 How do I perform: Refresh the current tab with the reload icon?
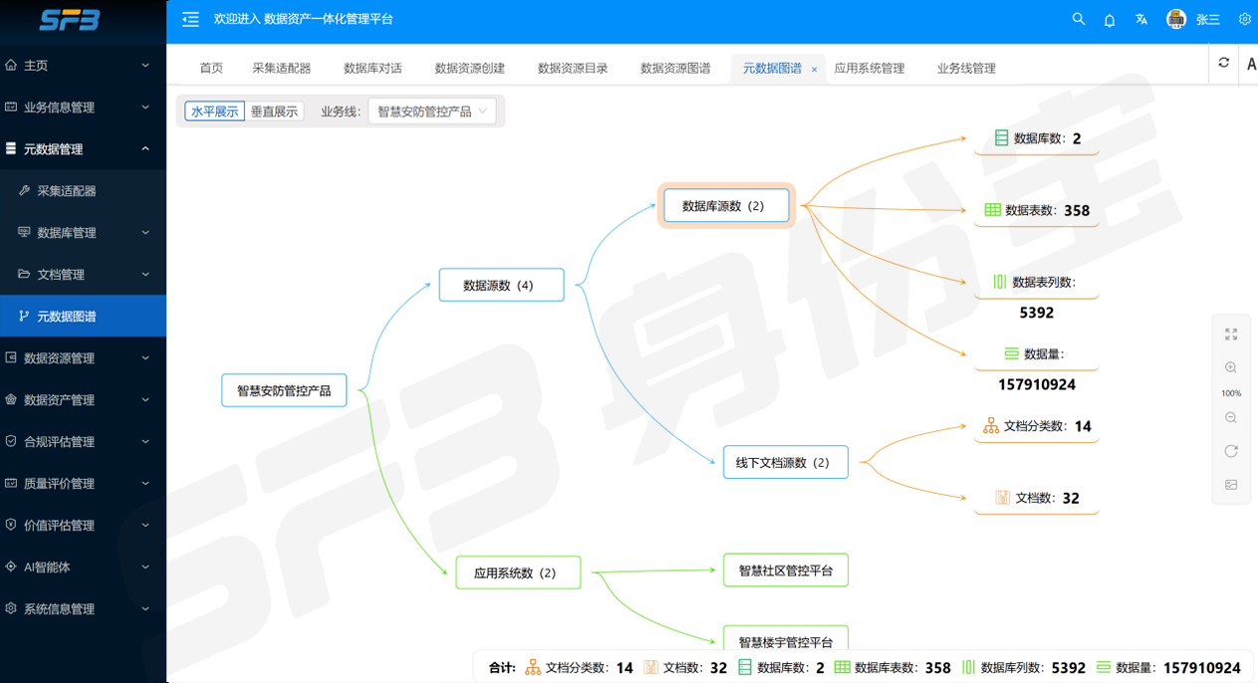1224,63
